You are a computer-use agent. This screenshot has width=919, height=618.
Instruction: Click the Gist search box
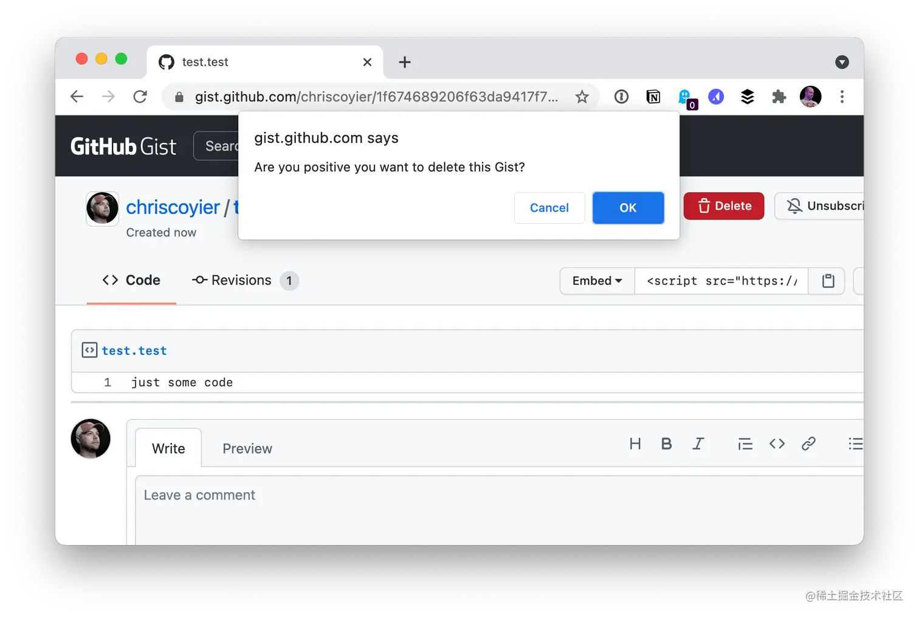[216, 146]
